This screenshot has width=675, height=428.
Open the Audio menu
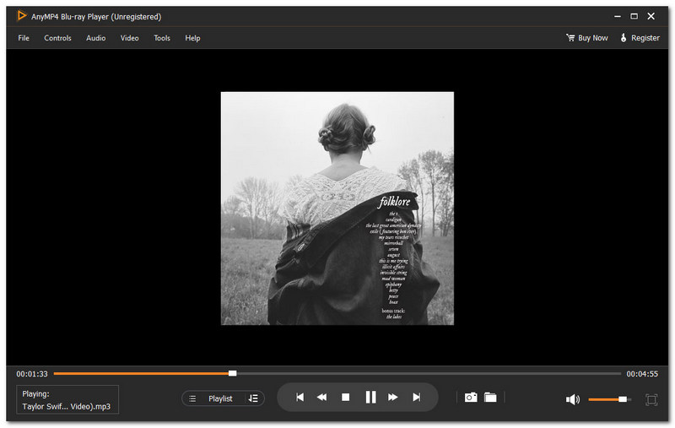click(x=95, y=38)
